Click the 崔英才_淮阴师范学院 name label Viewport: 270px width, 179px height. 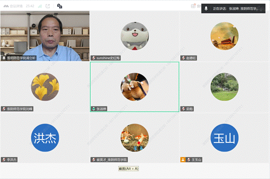(112, 160)
